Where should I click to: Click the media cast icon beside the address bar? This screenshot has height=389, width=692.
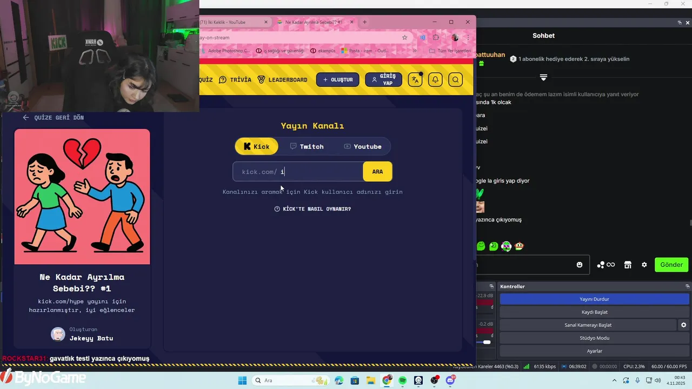(x=422, y=37)
